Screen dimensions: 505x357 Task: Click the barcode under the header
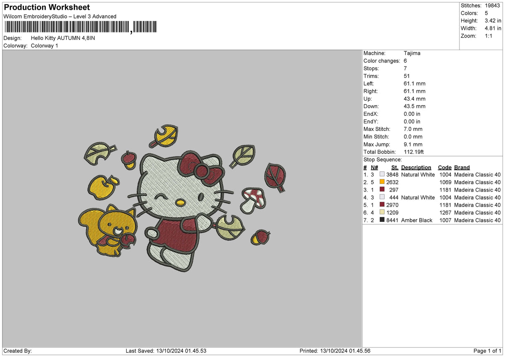(80, 27)
